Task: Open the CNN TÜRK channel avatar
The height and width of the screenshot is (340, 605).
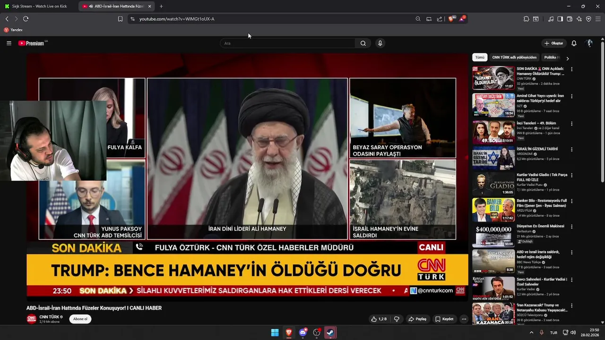Action: [31, 319]
